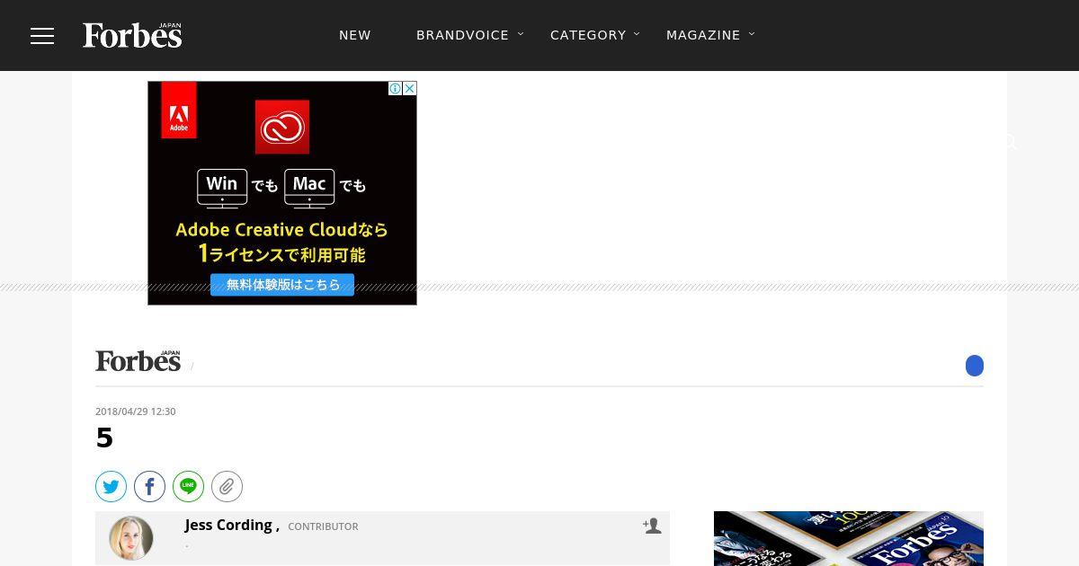Open the ad info icon

coord(395,88)
